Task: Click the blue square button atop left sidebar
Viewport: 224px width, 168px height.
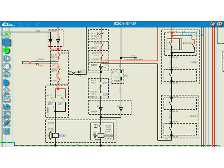Action: (6, 42)
